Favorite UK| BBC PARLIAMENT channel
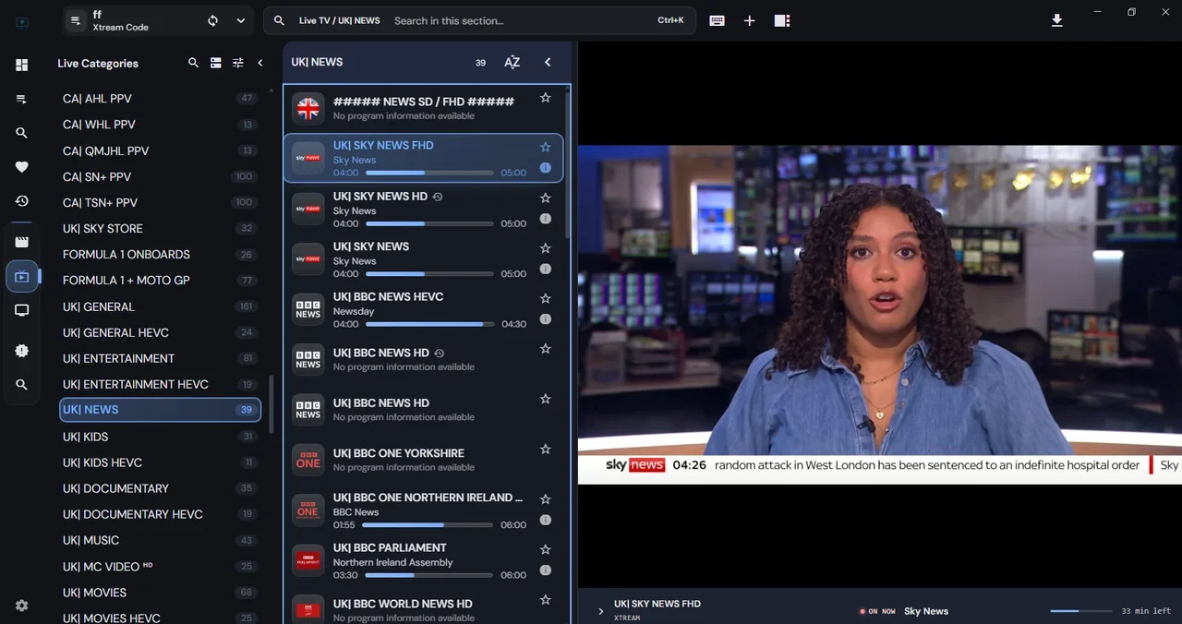Viewport: 1182px width, 624px height. pyautogui.click(x=545, y=549)
